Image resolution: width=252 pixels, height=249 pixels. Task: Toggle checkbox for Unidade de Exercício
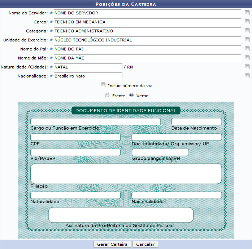click(x=247, y=40)
